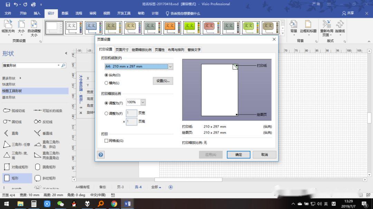Select the Landscape (横向) radio button
This screenshot has width=373, height=209.
point(106,83)
